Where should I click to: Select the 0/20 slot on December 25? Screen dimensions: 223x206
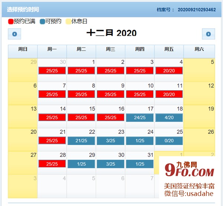pyautogui.click(x=169, y=141)
